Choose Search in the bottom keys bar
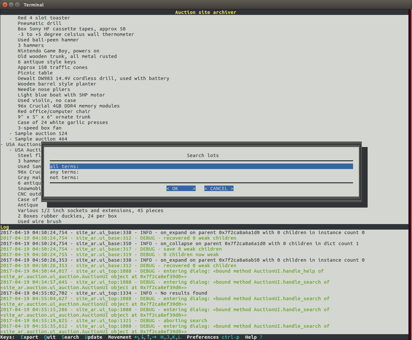This screenshot has width=412, height=340. (x=70, y=337)
